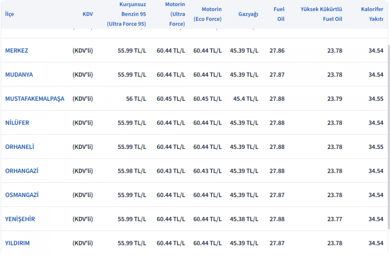Click Yenişehir's 45.38 TL/L Gazyağı price

[x=244, y=219]
